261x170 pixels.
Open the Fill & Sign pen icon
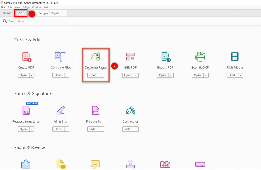61,110
